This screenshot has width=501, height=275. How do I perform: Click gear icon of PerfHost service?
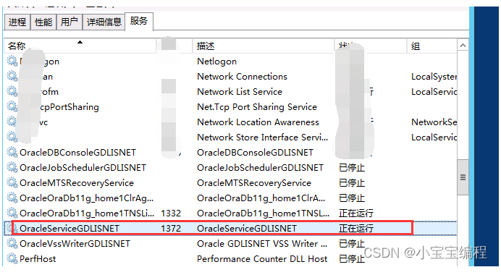12,258
